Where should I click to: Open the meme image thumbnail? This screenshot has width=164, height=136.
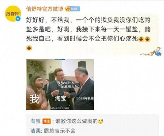pos(60,84)
